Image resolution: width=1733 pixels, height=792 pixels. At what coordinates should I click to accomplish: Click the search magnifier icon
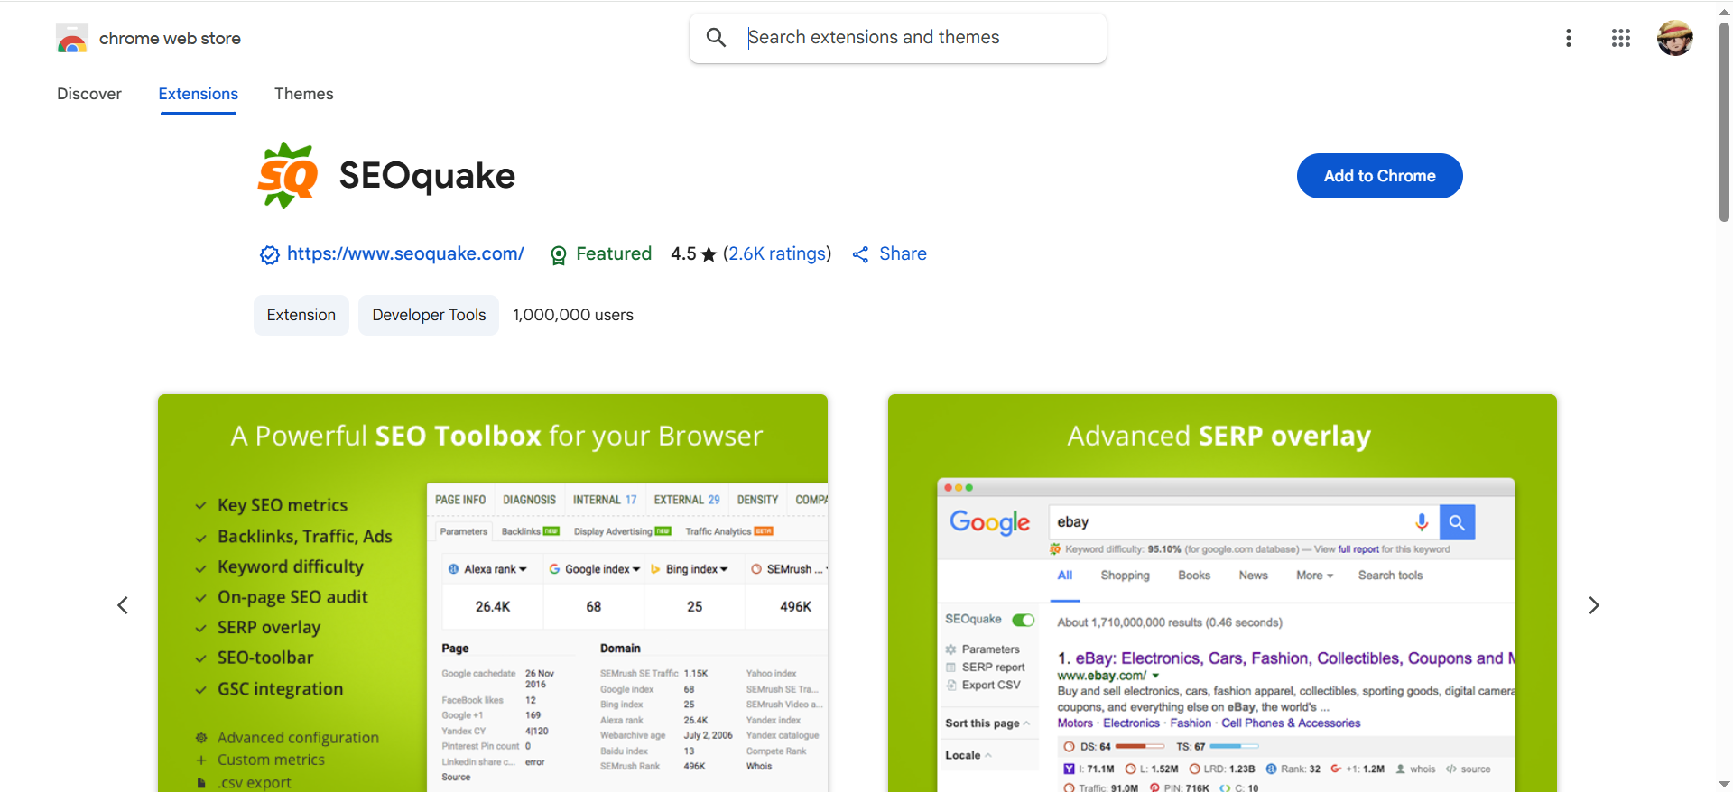[716, 38]
